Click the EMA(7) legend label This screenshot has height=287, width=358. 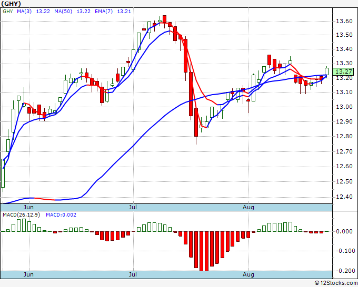104,11
